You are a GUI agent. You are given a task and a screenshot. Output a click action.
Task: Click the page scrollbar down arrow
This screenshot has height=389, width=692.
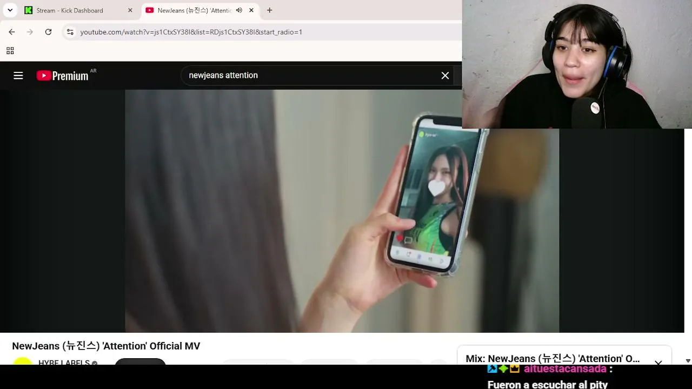(x=688, y=361)
